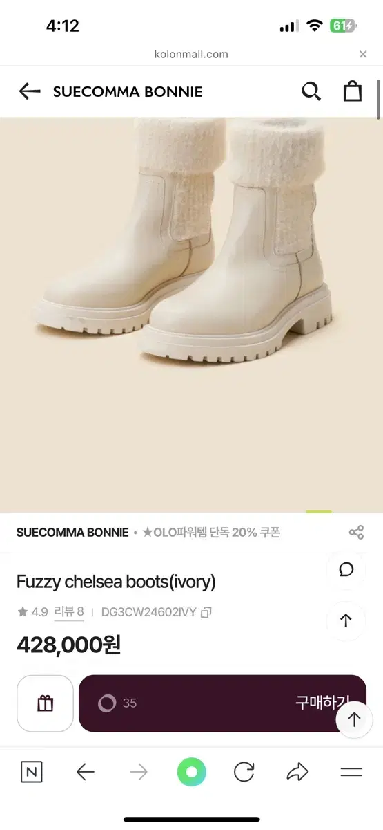383x830 pixels.
Task: Tap the back arrow beside SUECOMMA BONNIE
Action: 29,91
